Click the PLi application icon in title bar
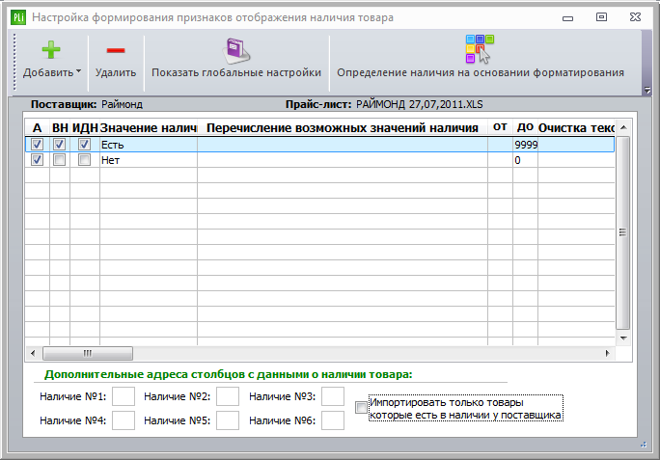The height and width of the screenshot is (460, 660). tap(18, 17)
